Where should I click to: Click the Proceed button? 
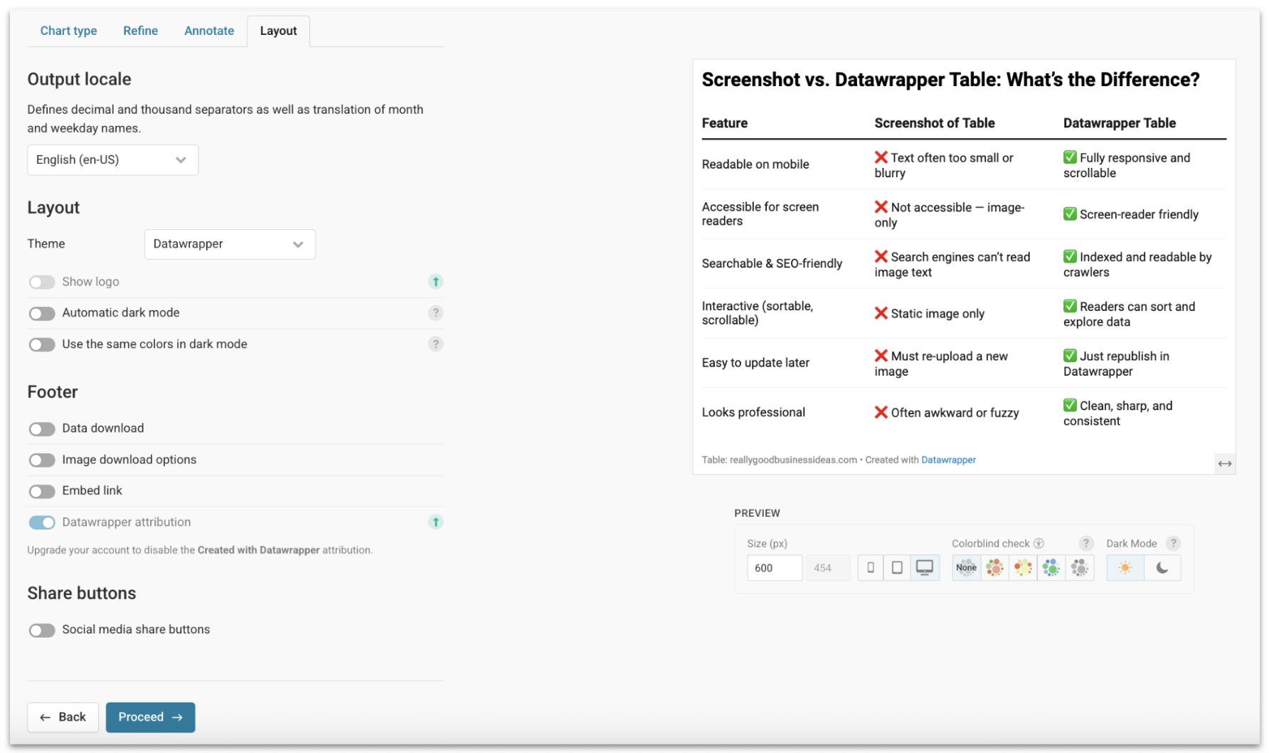pos(150,717)
